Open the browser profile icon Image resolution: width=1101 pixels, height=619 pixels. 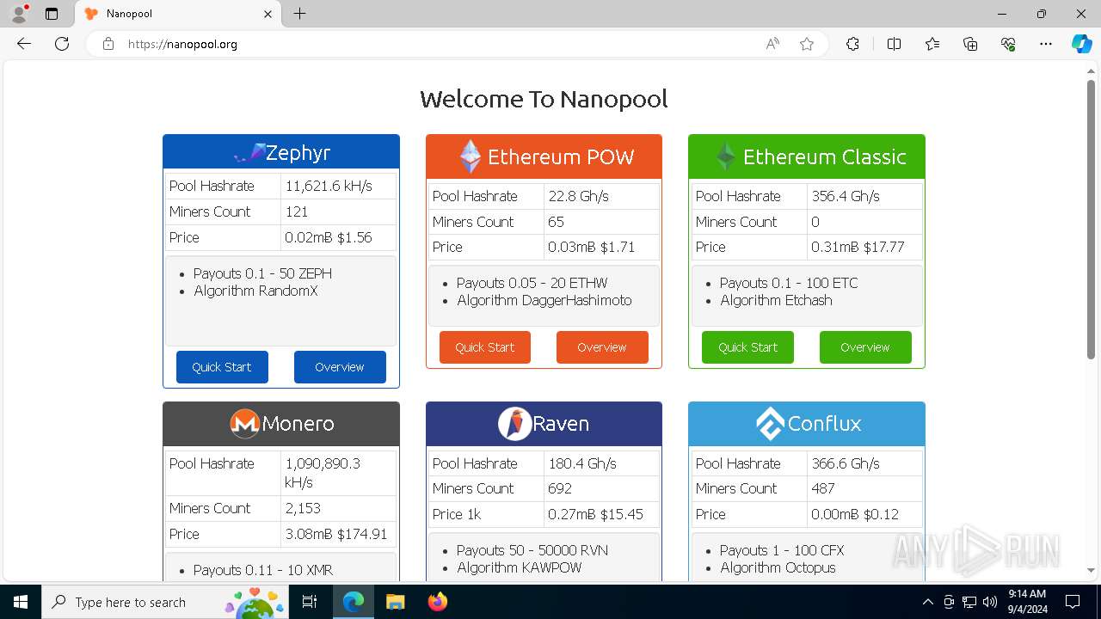[19, 14]
